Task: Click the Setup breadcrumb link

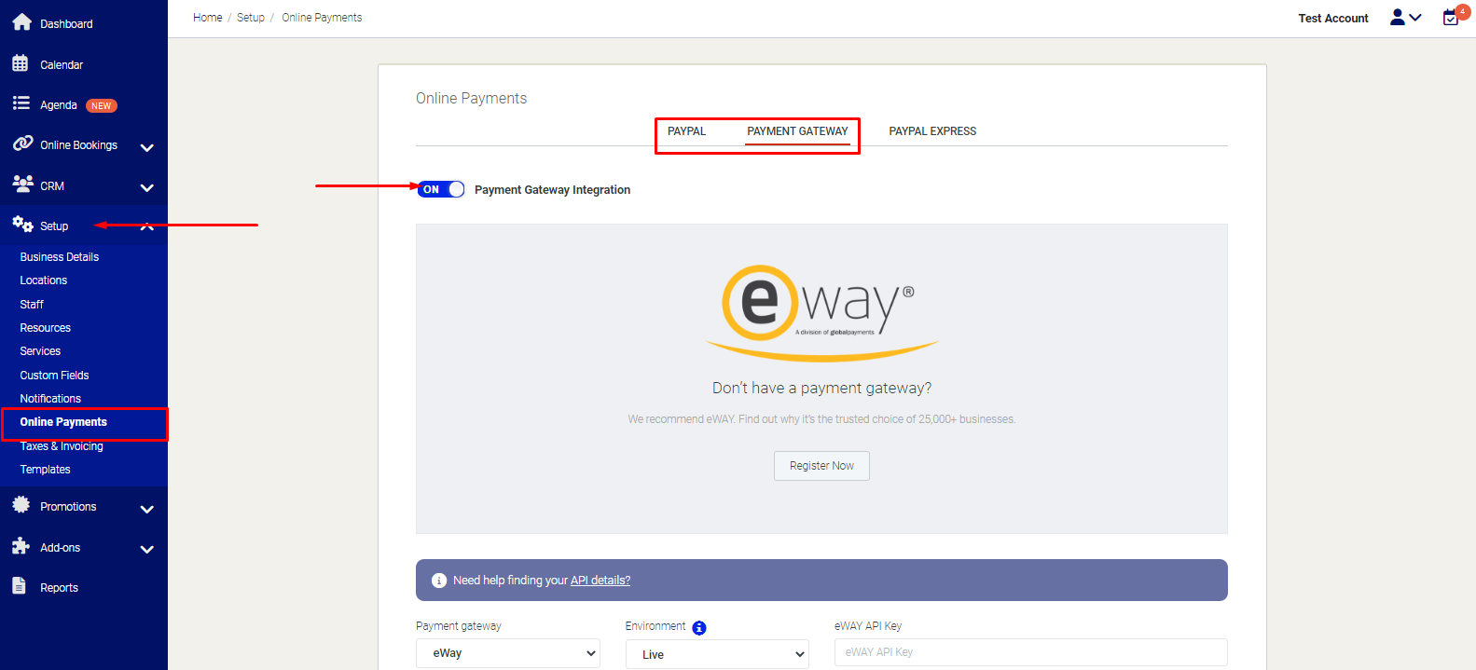Action: tap(251, 18)
